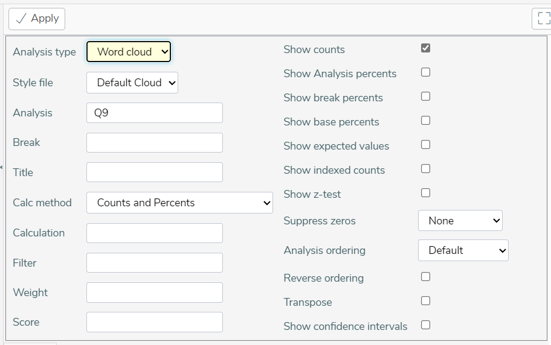This screenshot has width=551, height=345.
Task: Click the Apply button
Action: point(37,19)
